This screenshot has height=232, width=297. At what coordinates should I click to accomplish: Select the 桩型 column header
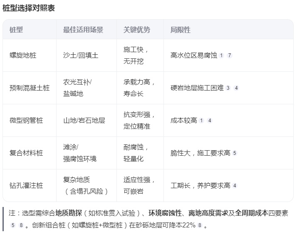click(x=16, y=30)
